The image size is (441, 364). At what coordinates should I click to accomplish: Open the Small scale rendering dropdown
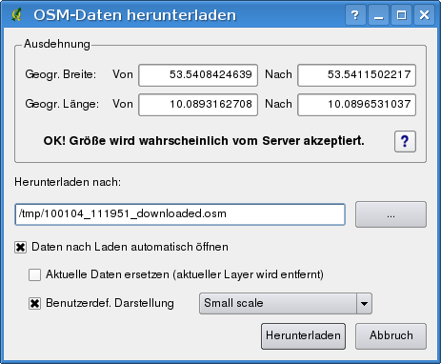pos(286,303)
